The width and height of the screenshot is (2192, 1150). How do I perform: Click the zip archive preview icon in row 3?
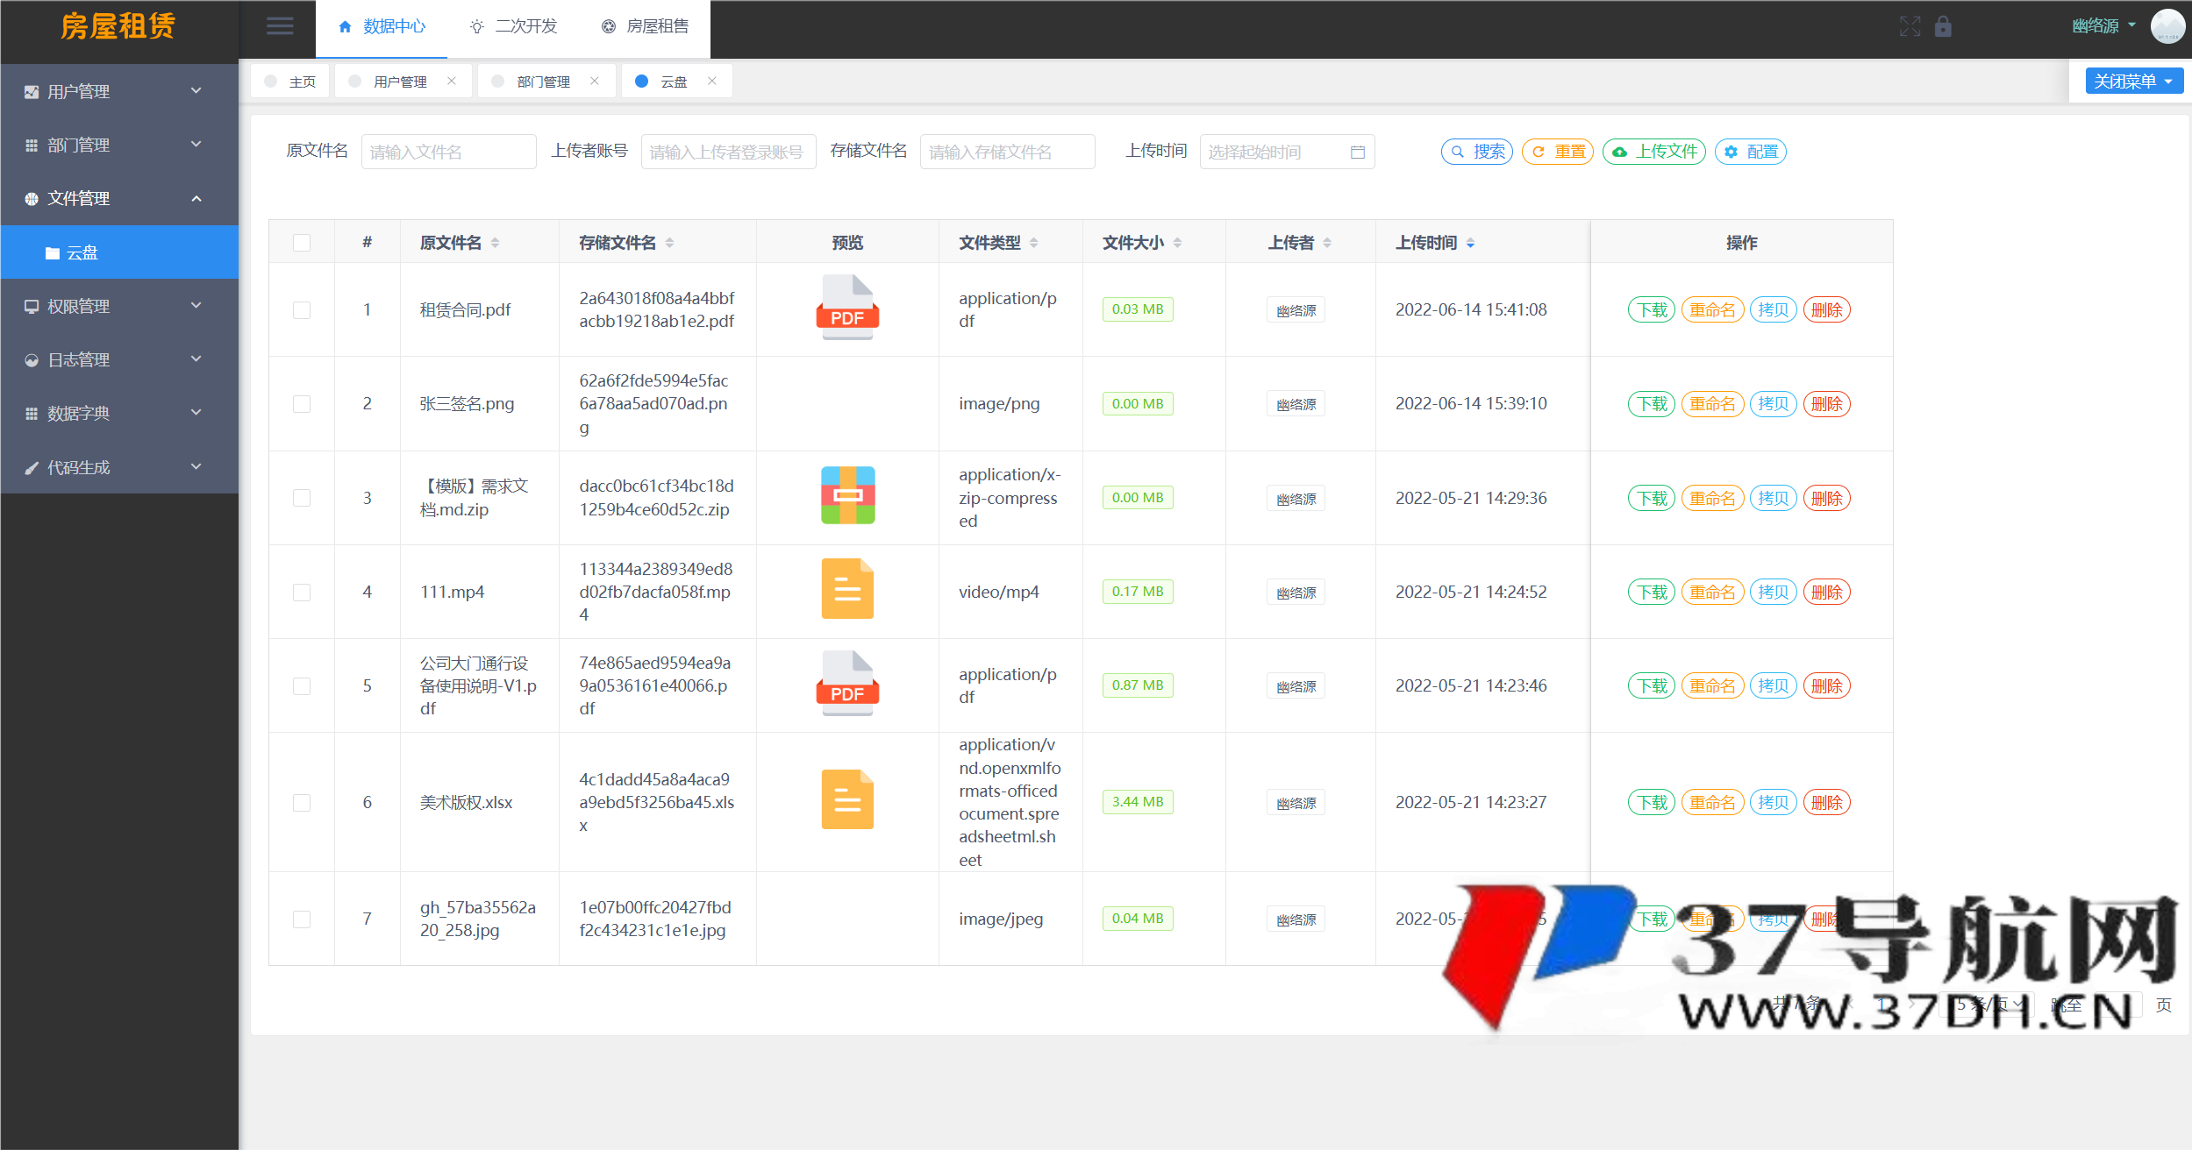pos(846,496)
